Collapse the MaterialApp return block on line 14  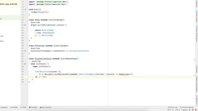(x=28, y=30)
